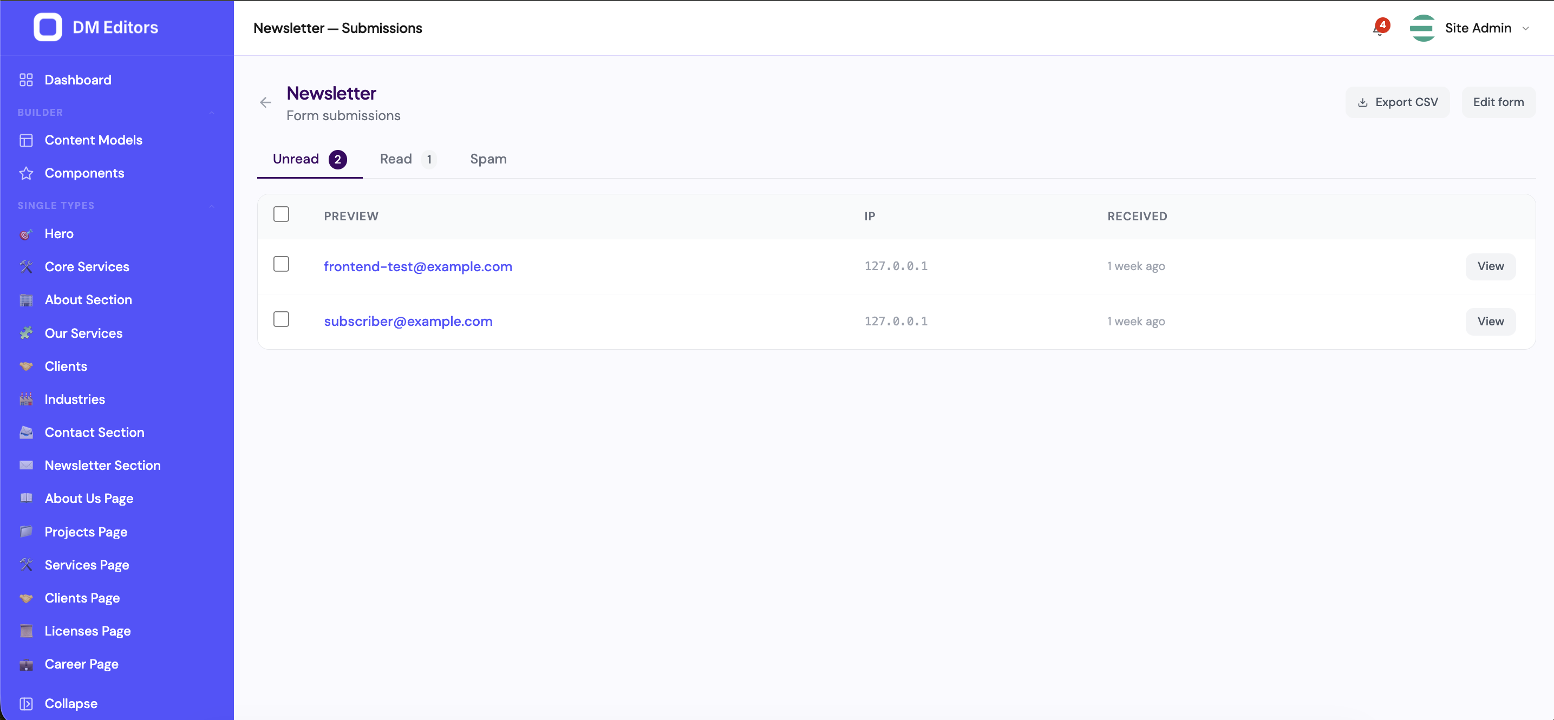Open Dashboard via its grid icon
Viewport: 1554px width, 720px height.
coord(26,80)
